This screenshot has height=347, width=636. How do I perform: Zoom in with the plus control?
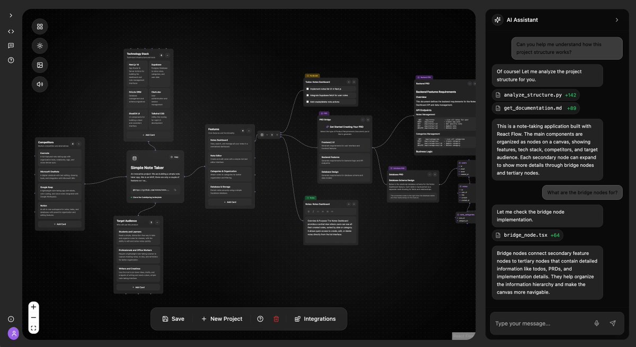coord(33,307)
